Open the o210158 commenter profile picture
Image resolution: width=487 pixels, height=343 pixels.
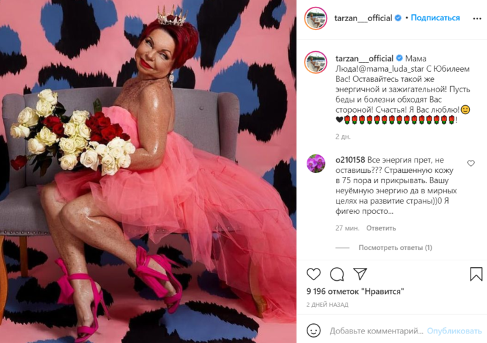pyautogui.click(x=316, y=163)
